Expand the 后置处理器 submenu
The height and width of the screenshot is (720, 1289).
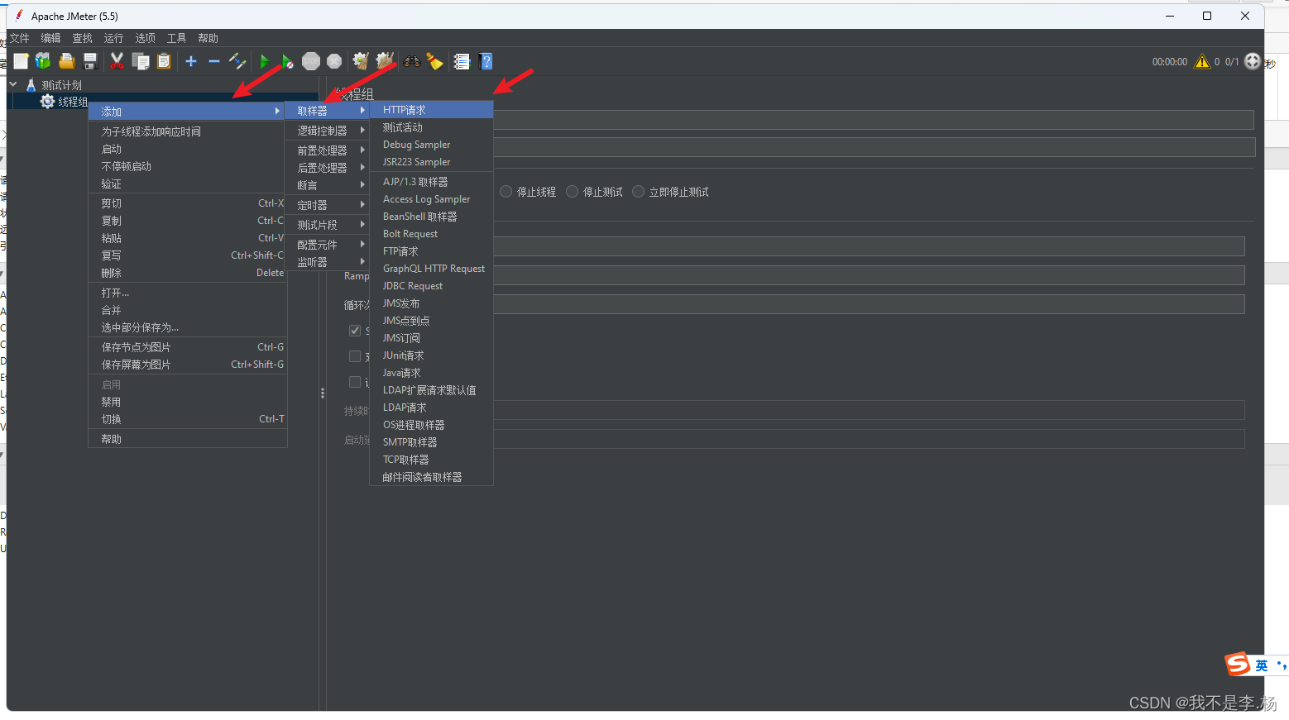click(x=327, y=168)
